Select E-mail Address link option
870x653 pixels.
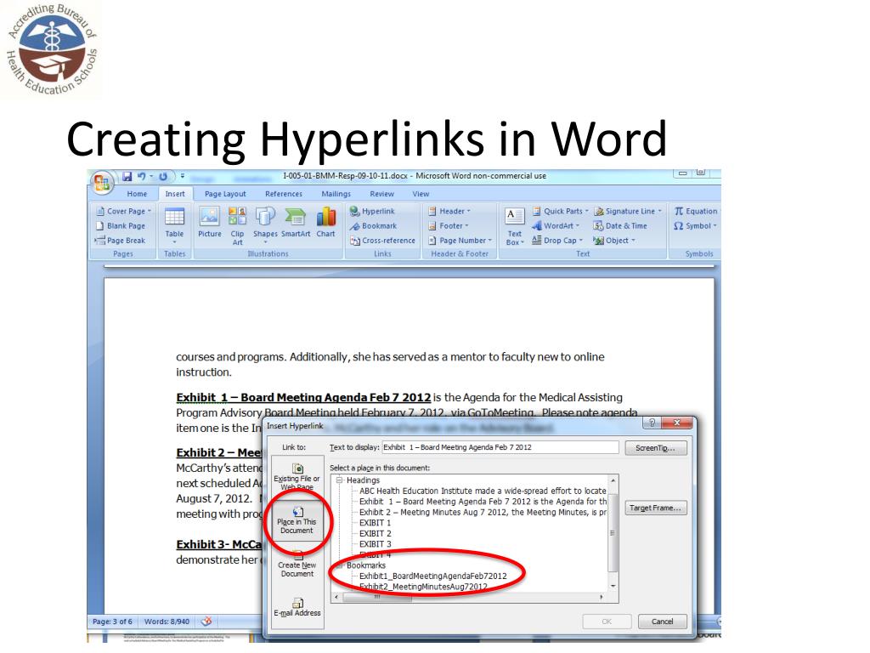click(x=297, y=607)
